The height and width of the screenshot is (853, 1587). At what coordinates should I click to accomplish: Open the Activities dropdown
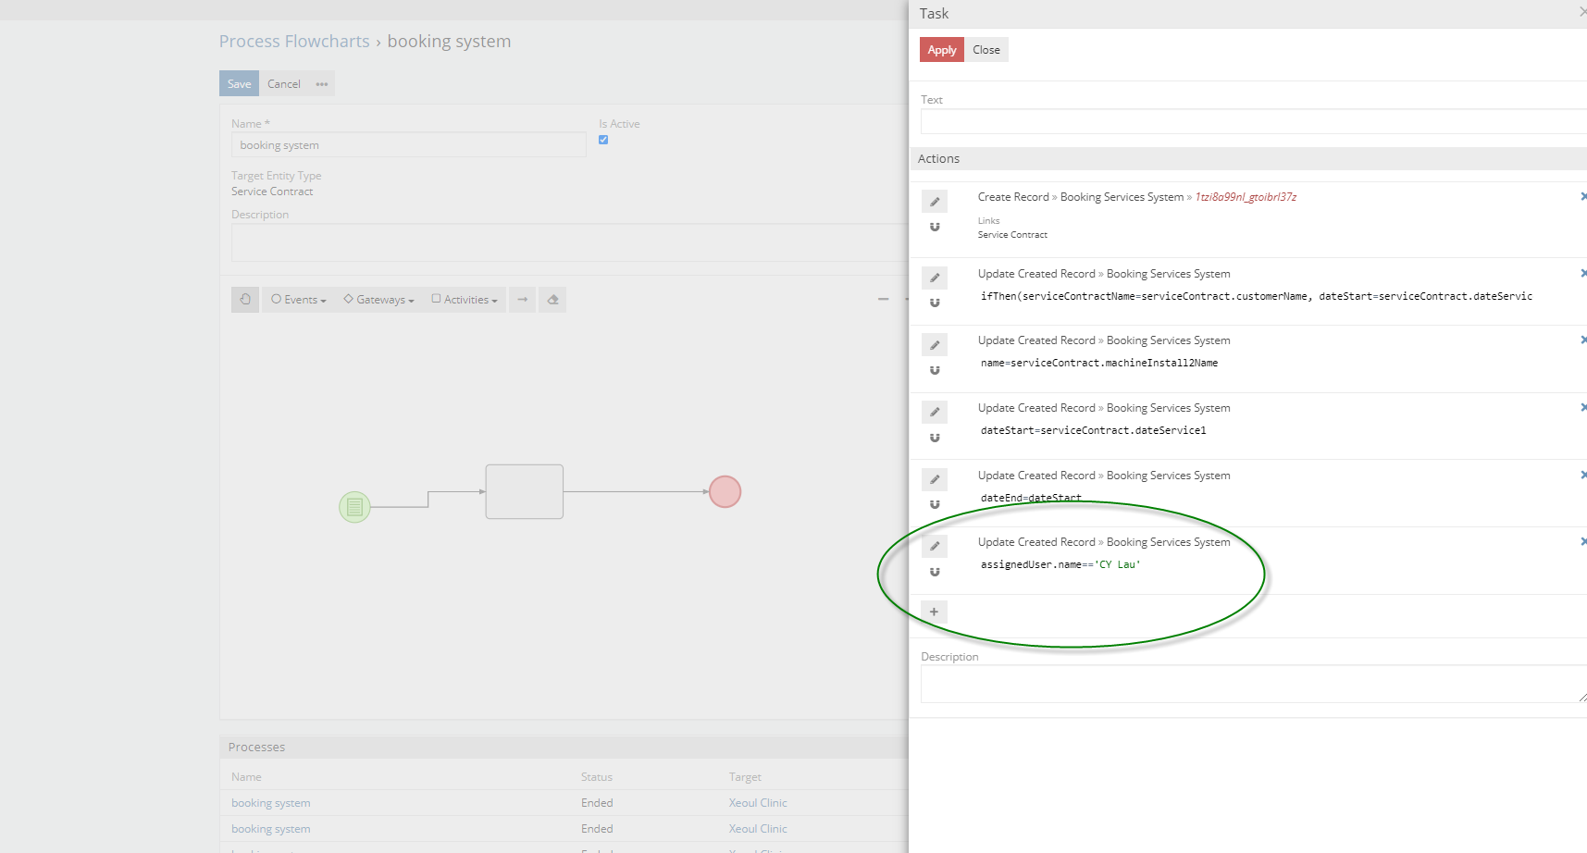[465, 300]
